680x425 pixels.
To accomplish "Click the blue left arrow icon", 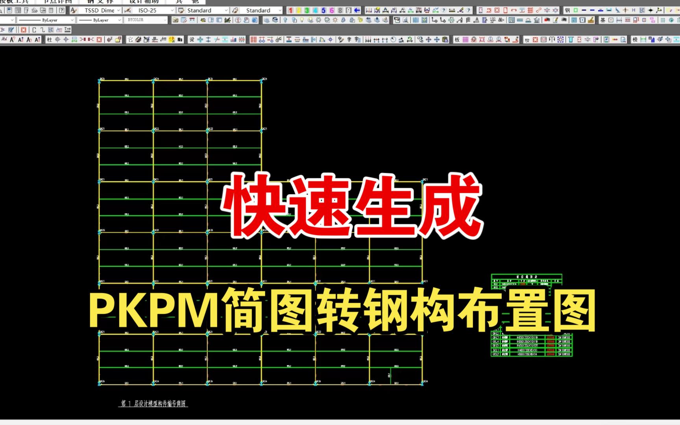I will [357, 10].
